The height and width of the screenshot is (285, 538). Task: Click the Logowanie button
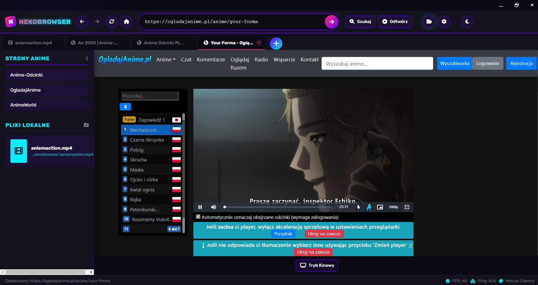[488, 64]
